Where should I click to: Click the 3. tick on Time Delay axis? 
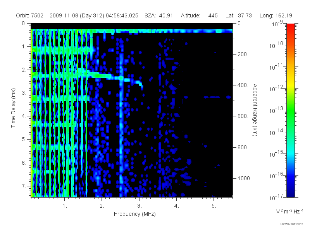point(24,93)
